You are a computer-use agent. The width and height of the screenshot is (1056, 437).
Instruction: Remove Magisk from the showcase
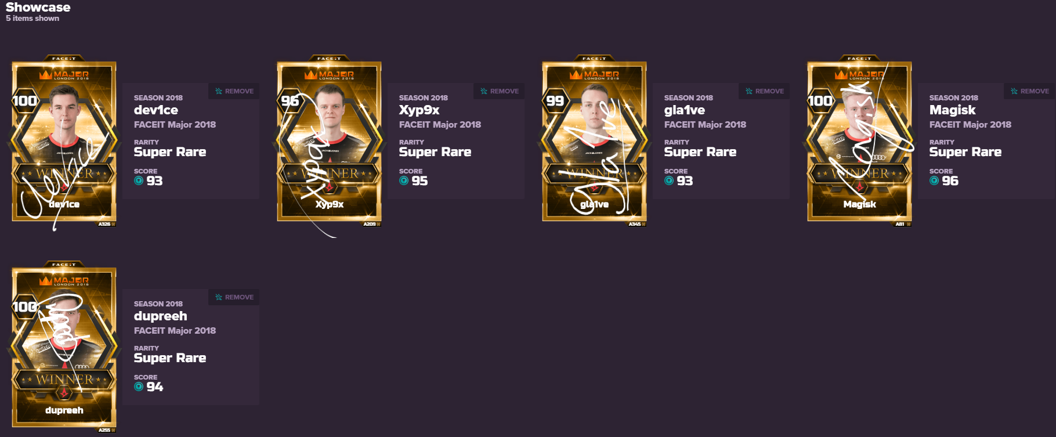pyautogui.click(x=1029, y=91)
